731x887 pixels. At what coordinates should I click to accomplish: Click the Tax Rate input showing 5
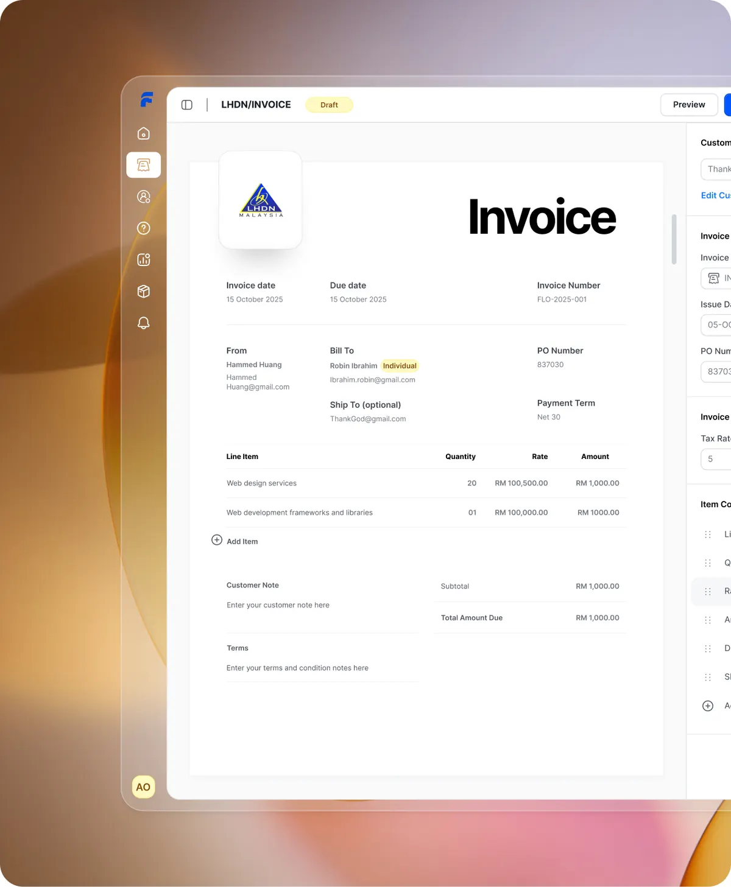(x=716, y=459)
